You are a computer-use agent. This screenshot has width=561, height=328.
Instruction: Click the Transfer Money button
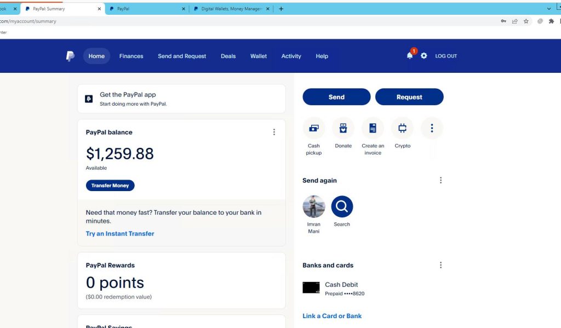[x=110, y=186]
